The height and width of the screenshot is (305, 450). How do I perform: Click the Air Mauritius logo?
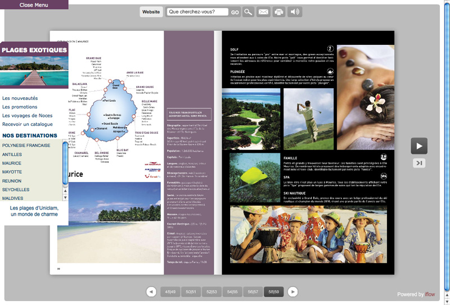(152, 164)
